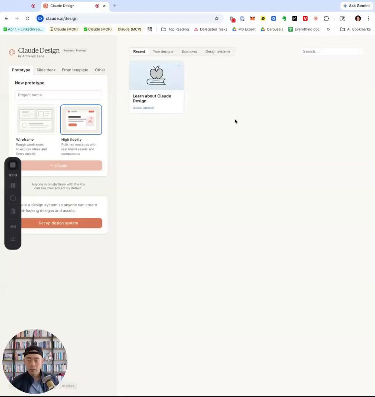Viewport: 375px width, 397px height.
Task: Switch to the Slide deck tab
Action: coord(46,70)
